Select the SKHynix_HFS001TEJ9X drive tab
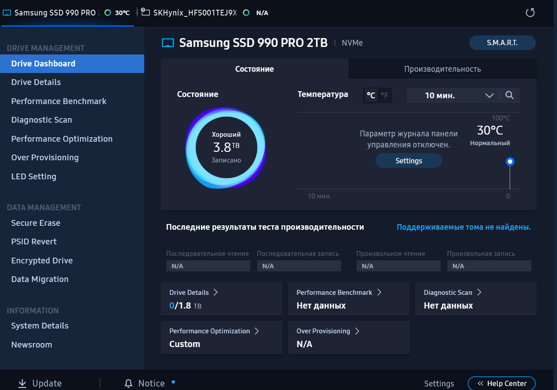This screenshot has width=557, height=390. tap(204, 13)
